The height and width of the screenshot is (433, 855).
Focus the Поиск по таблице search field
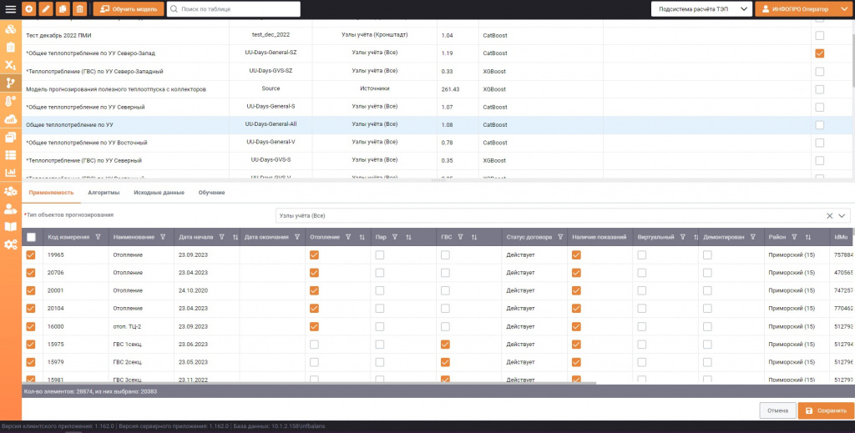coord(234,9)
